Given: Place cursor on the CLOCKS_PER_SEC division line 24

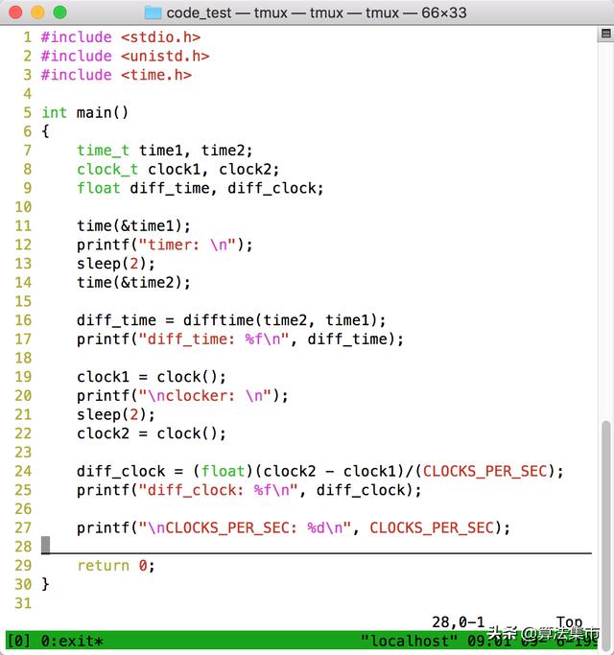Looking at the screenshot, I should [x=320, y=471].
